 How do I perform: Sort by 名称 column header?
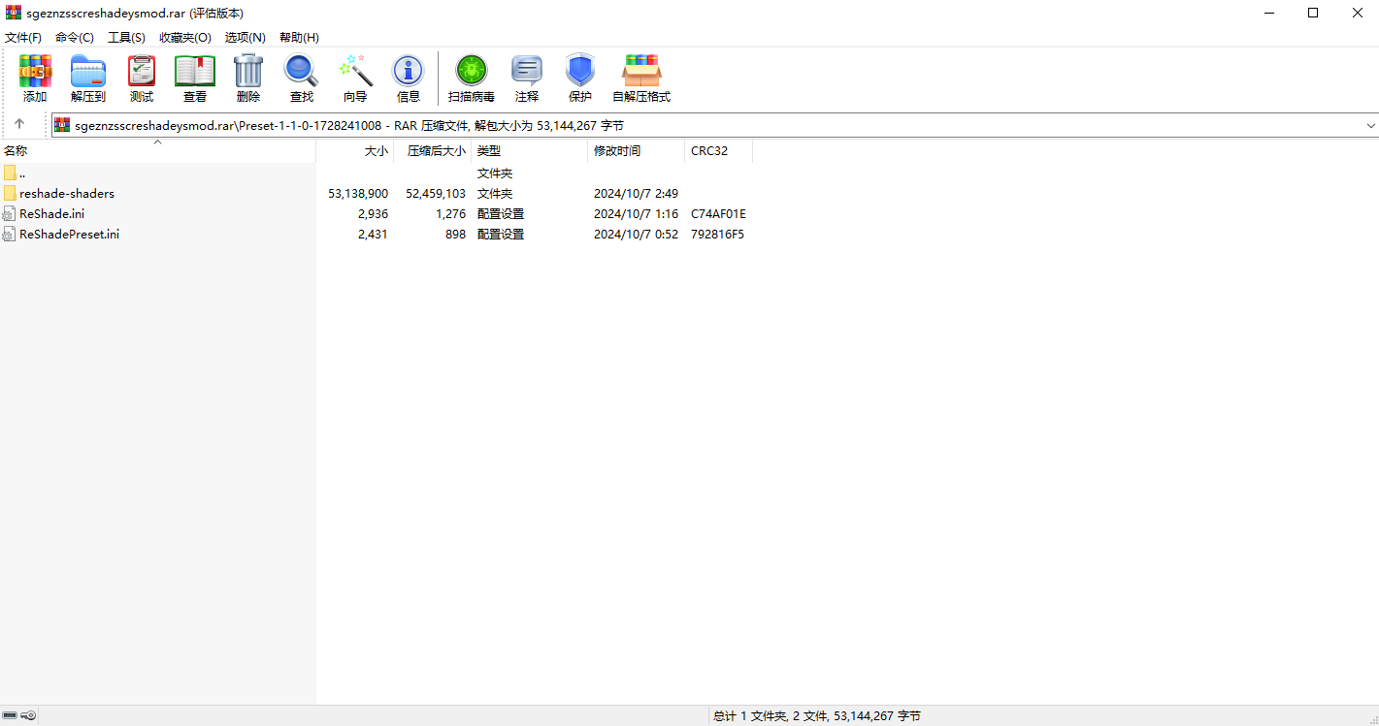tap(158, 151)
